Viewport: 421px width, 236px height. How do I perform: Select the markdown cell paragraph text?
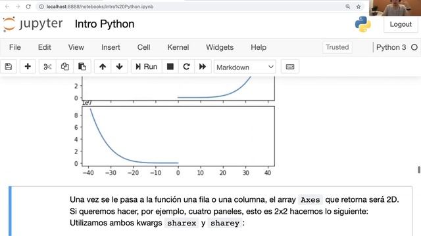(234, 211)
